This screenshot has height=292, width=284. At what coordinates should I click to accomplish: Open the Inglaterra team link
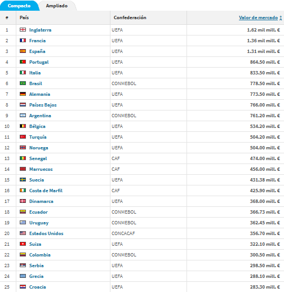(40, 30)
